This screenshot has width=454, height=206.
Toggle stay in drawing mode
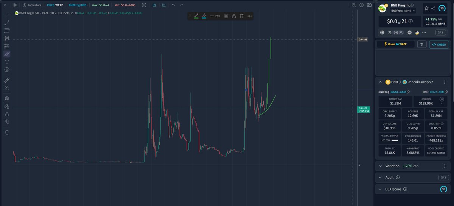tap(7, 106)
